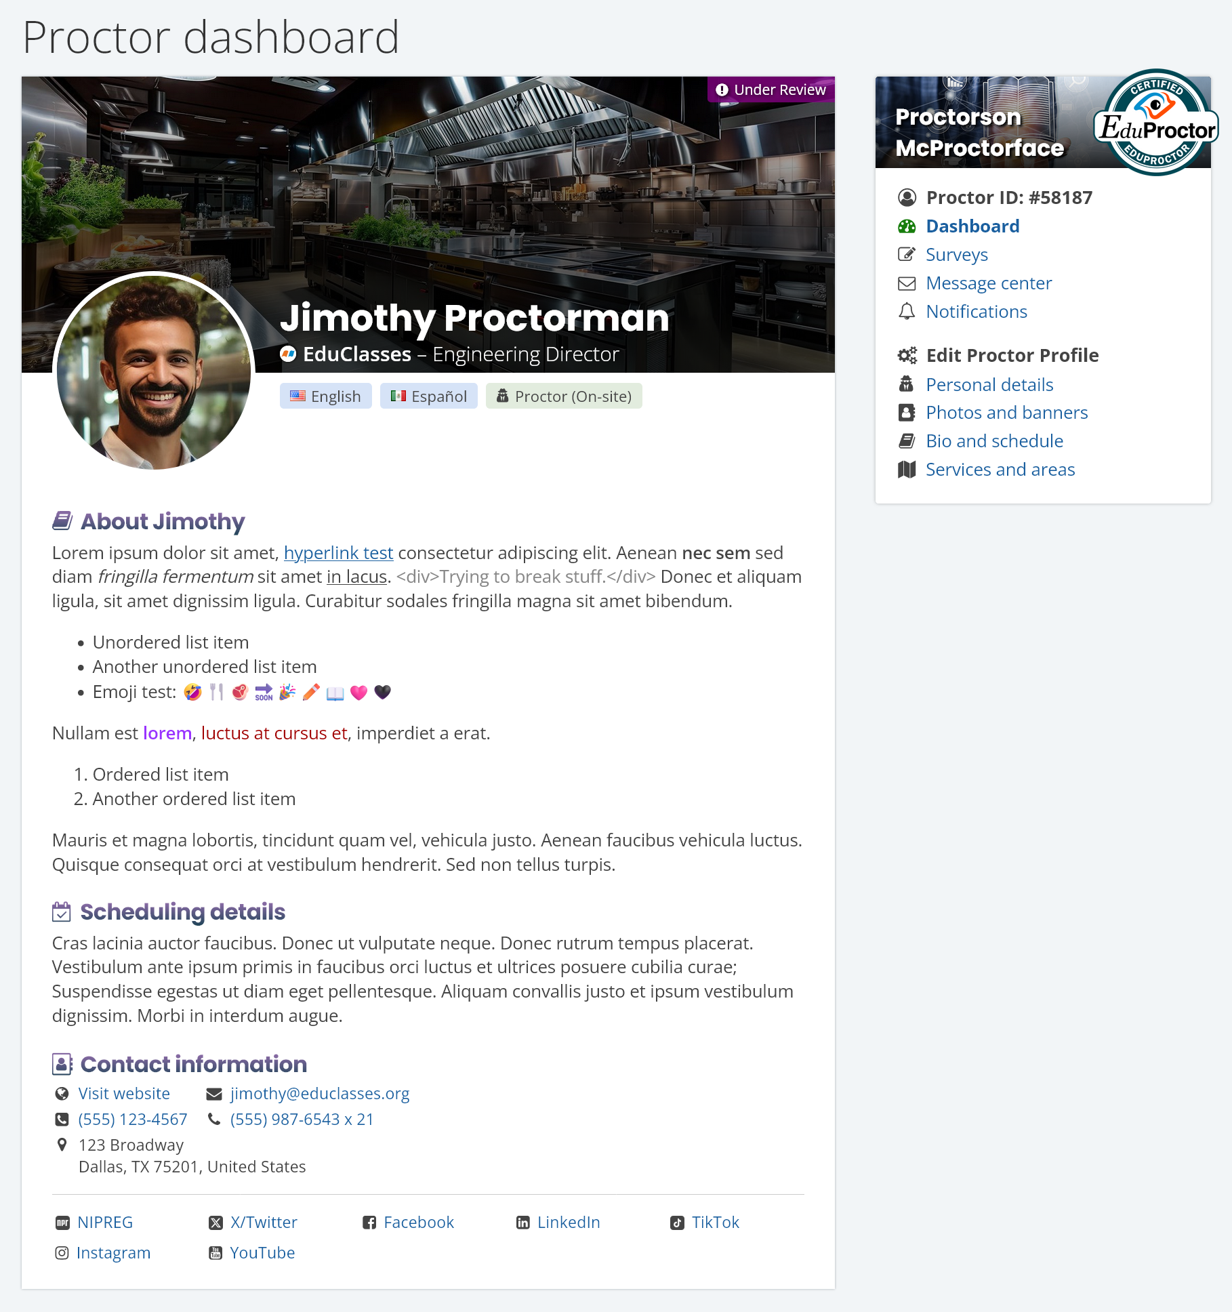1232x1312 pixels.
Task: Click the Visit website link
Action: (124, 1094)
